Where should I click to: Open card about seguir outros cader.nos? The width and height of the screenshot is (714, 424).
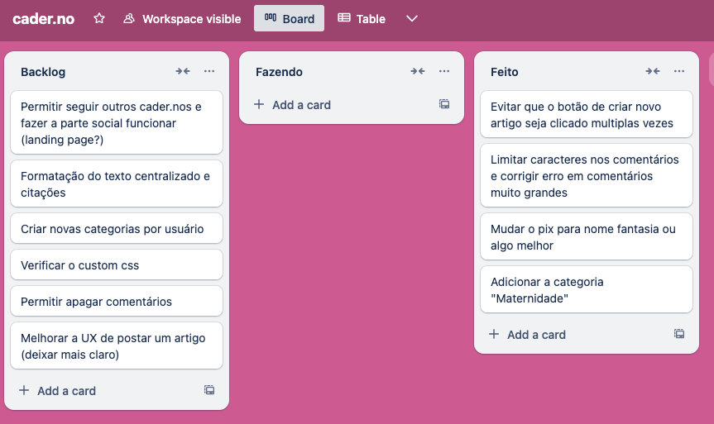point(117,123)
